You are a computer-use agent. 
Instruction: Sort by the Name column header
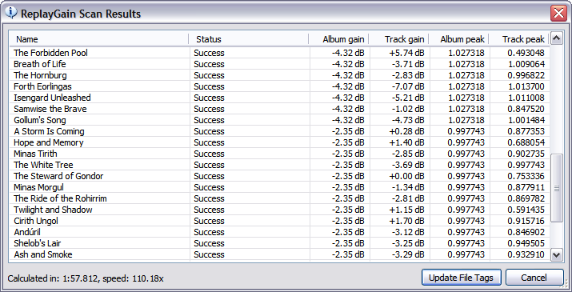point(98,39)
